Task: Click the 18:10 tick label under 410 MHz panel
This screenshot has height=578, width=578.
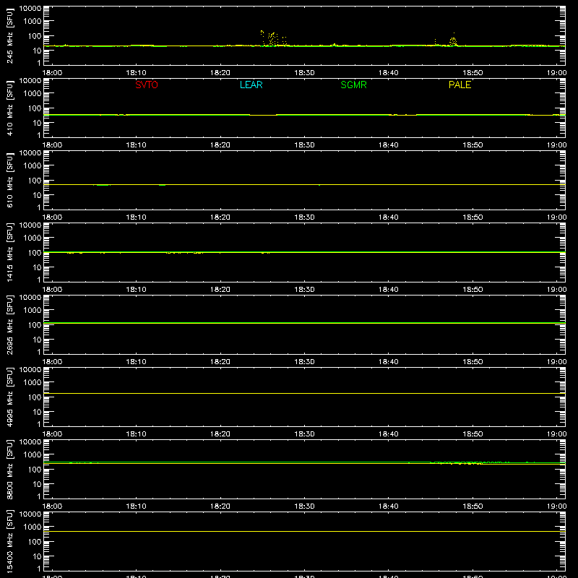Action: (x=136, y=145)
